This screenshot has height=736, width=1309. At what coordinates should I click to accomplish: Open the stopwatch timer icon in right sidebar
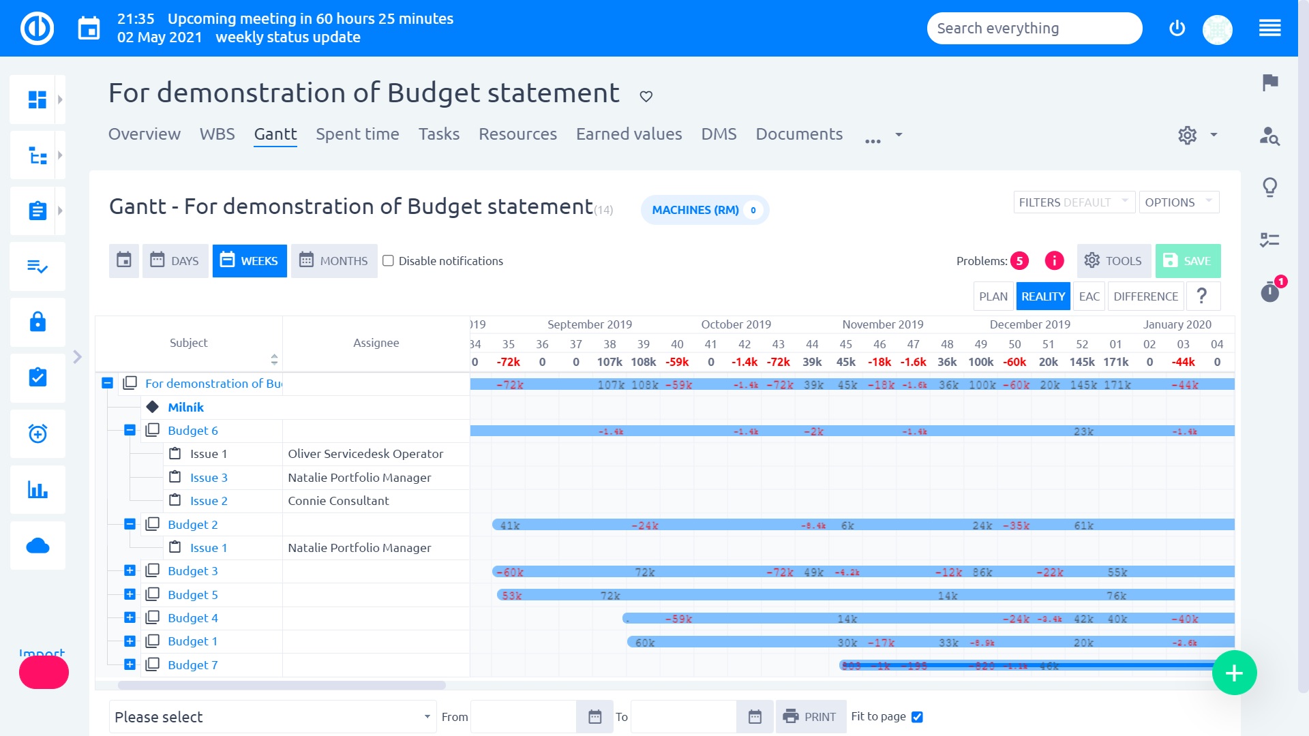[1269, 292]
